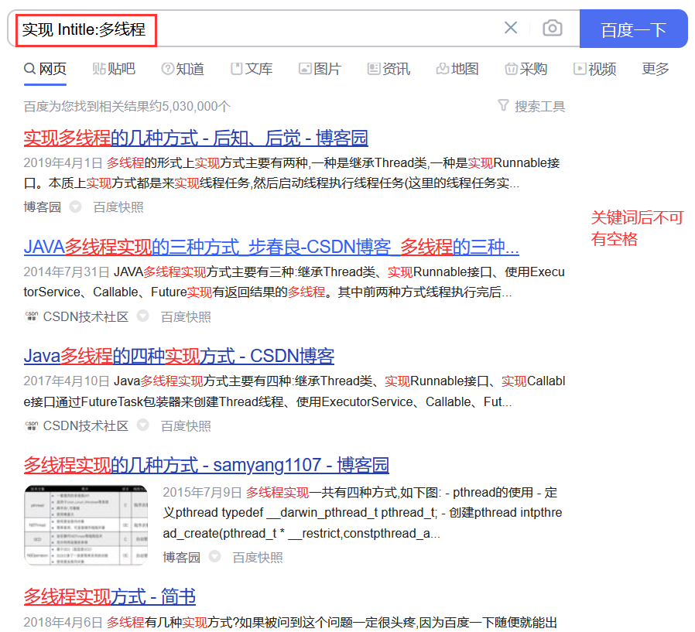
Task: Select the 网页 tab
Action: click(45, 69)
